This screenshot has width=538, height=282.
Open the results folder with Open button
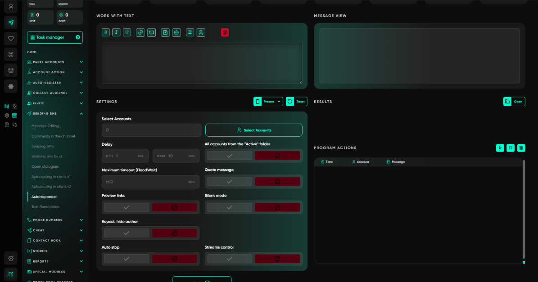point(514,102)
